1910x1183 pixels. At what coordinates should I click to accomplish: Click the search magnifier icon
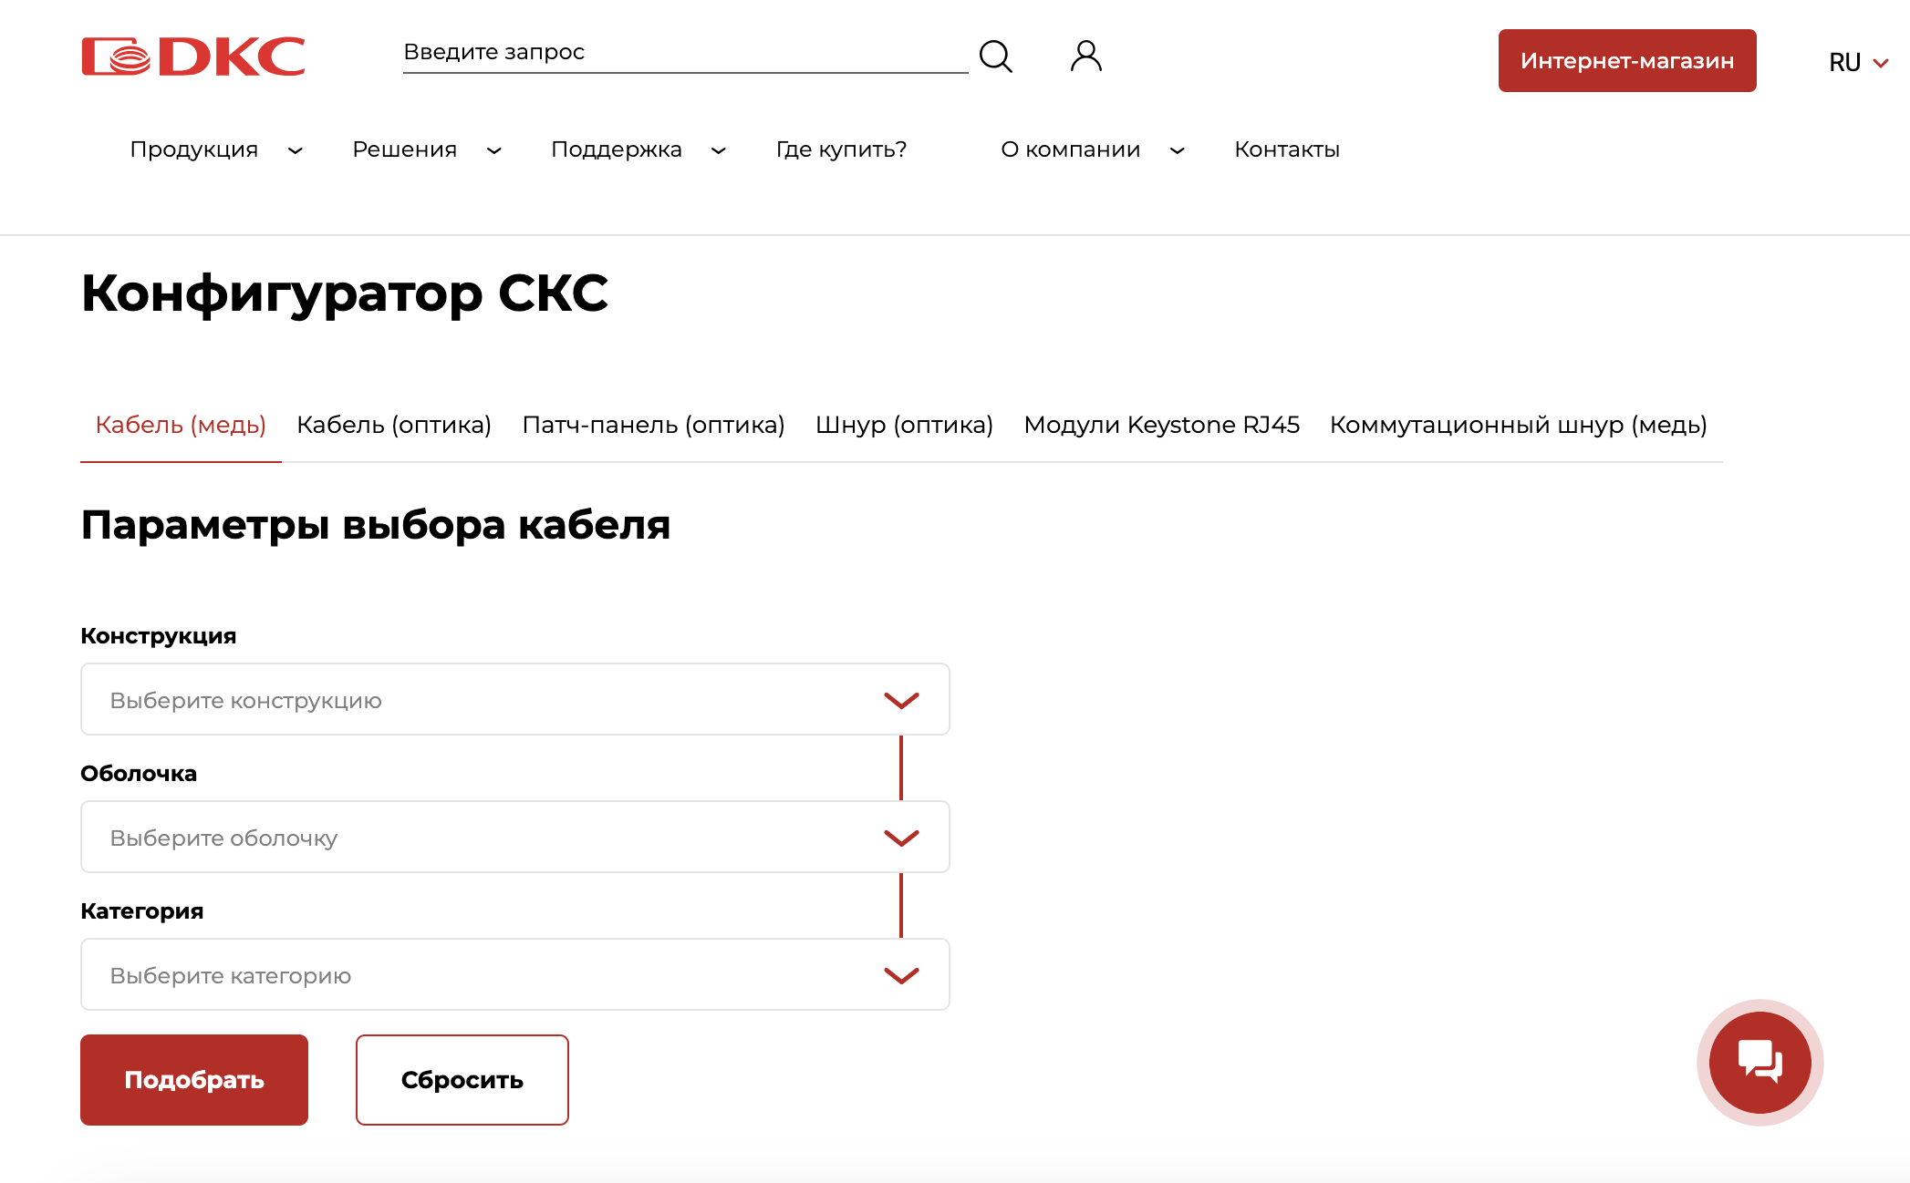[x=995, y=57]
